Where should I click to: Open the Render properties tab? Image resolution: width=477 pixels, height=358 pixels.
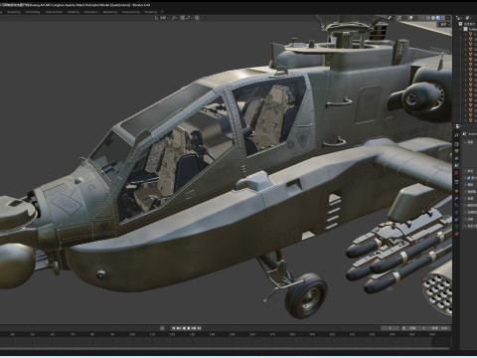click(456, 144)
